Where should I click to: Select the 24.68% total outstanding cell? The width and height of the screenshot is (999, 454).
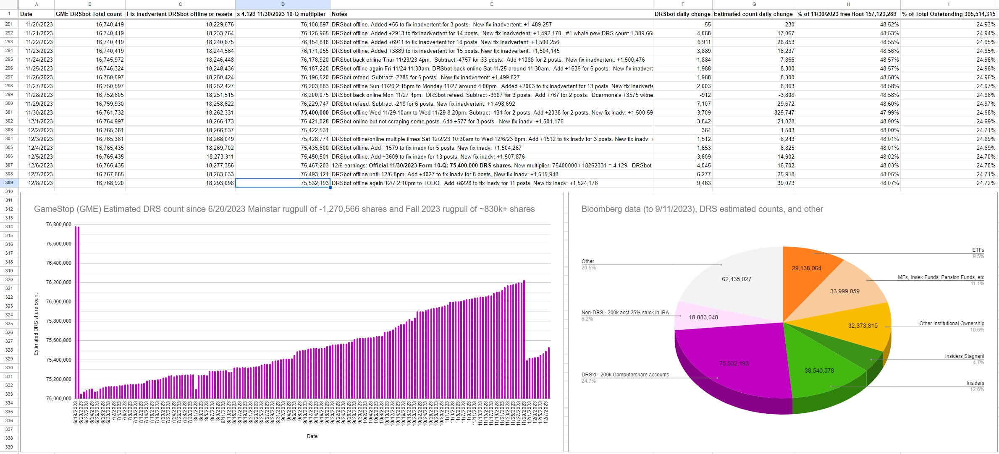(x=949, y=112)
